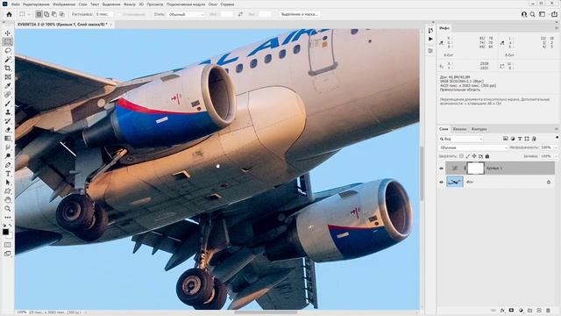
Task: Toggle Quick Mask mode button
Action: 8,245
